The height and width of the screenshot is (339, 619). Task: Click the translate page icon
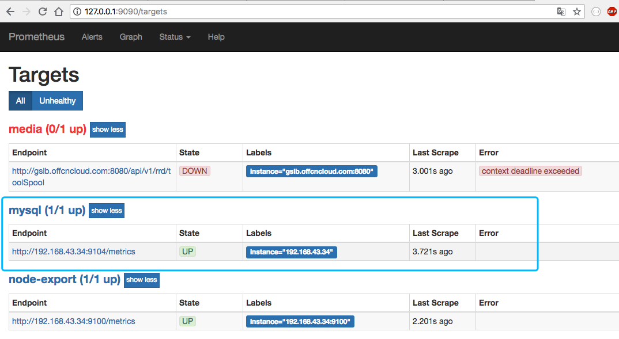point(561,12)
